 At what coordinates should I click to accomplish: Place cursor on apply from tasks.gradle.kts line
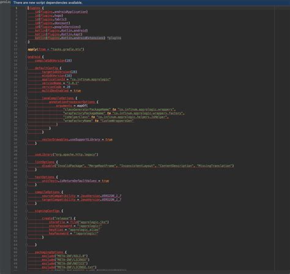56,49
